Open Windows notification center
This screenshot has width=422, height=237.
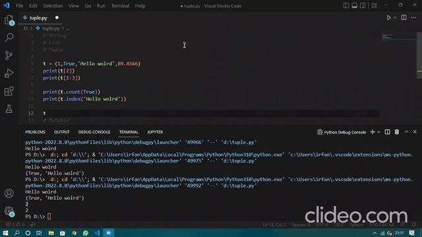[411, 233]
